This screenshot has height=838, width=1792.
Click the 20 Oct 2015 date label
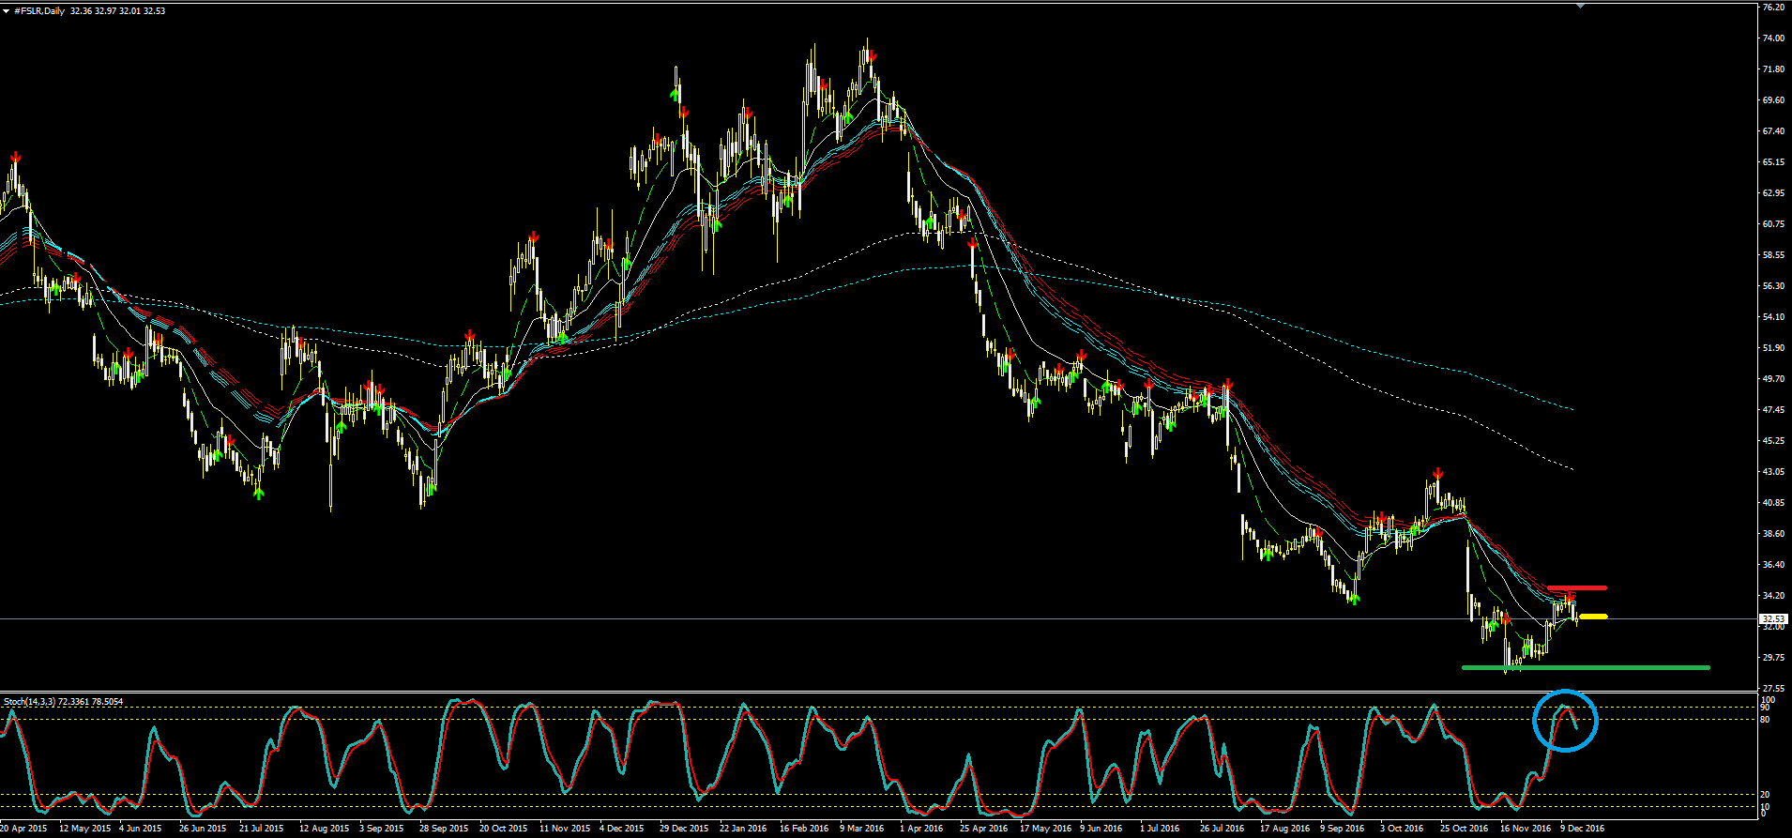504,829
